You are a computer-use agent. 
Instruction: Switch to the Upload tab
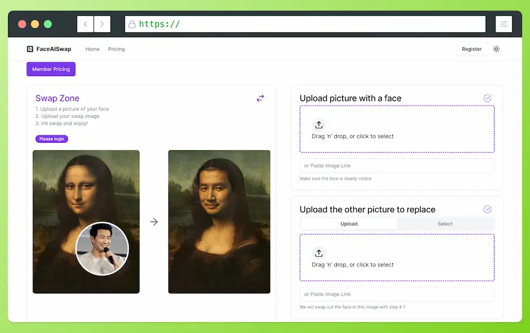tap(349, 224)
